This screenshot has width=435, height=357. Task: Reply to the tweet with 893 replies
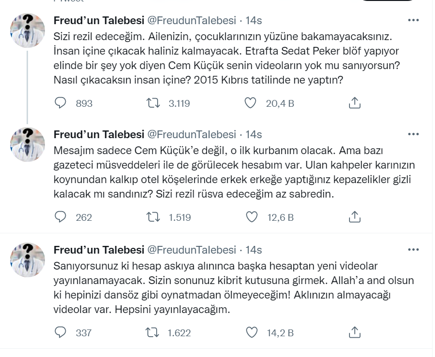60,103
